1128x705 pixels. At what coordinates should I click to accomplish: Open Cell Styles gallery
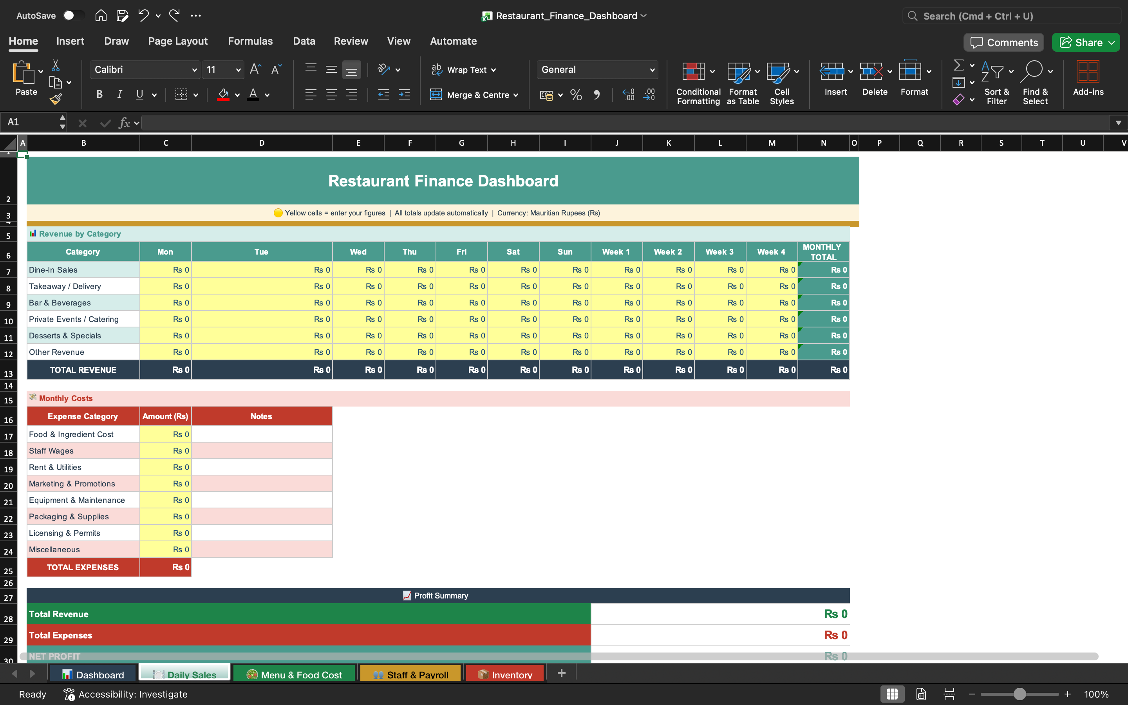click(x=782, y=83)
